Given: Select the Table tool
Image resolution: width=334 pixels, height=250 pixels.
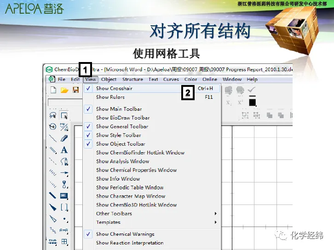Looking at the screenshot, I should click(x=64, y=241).
